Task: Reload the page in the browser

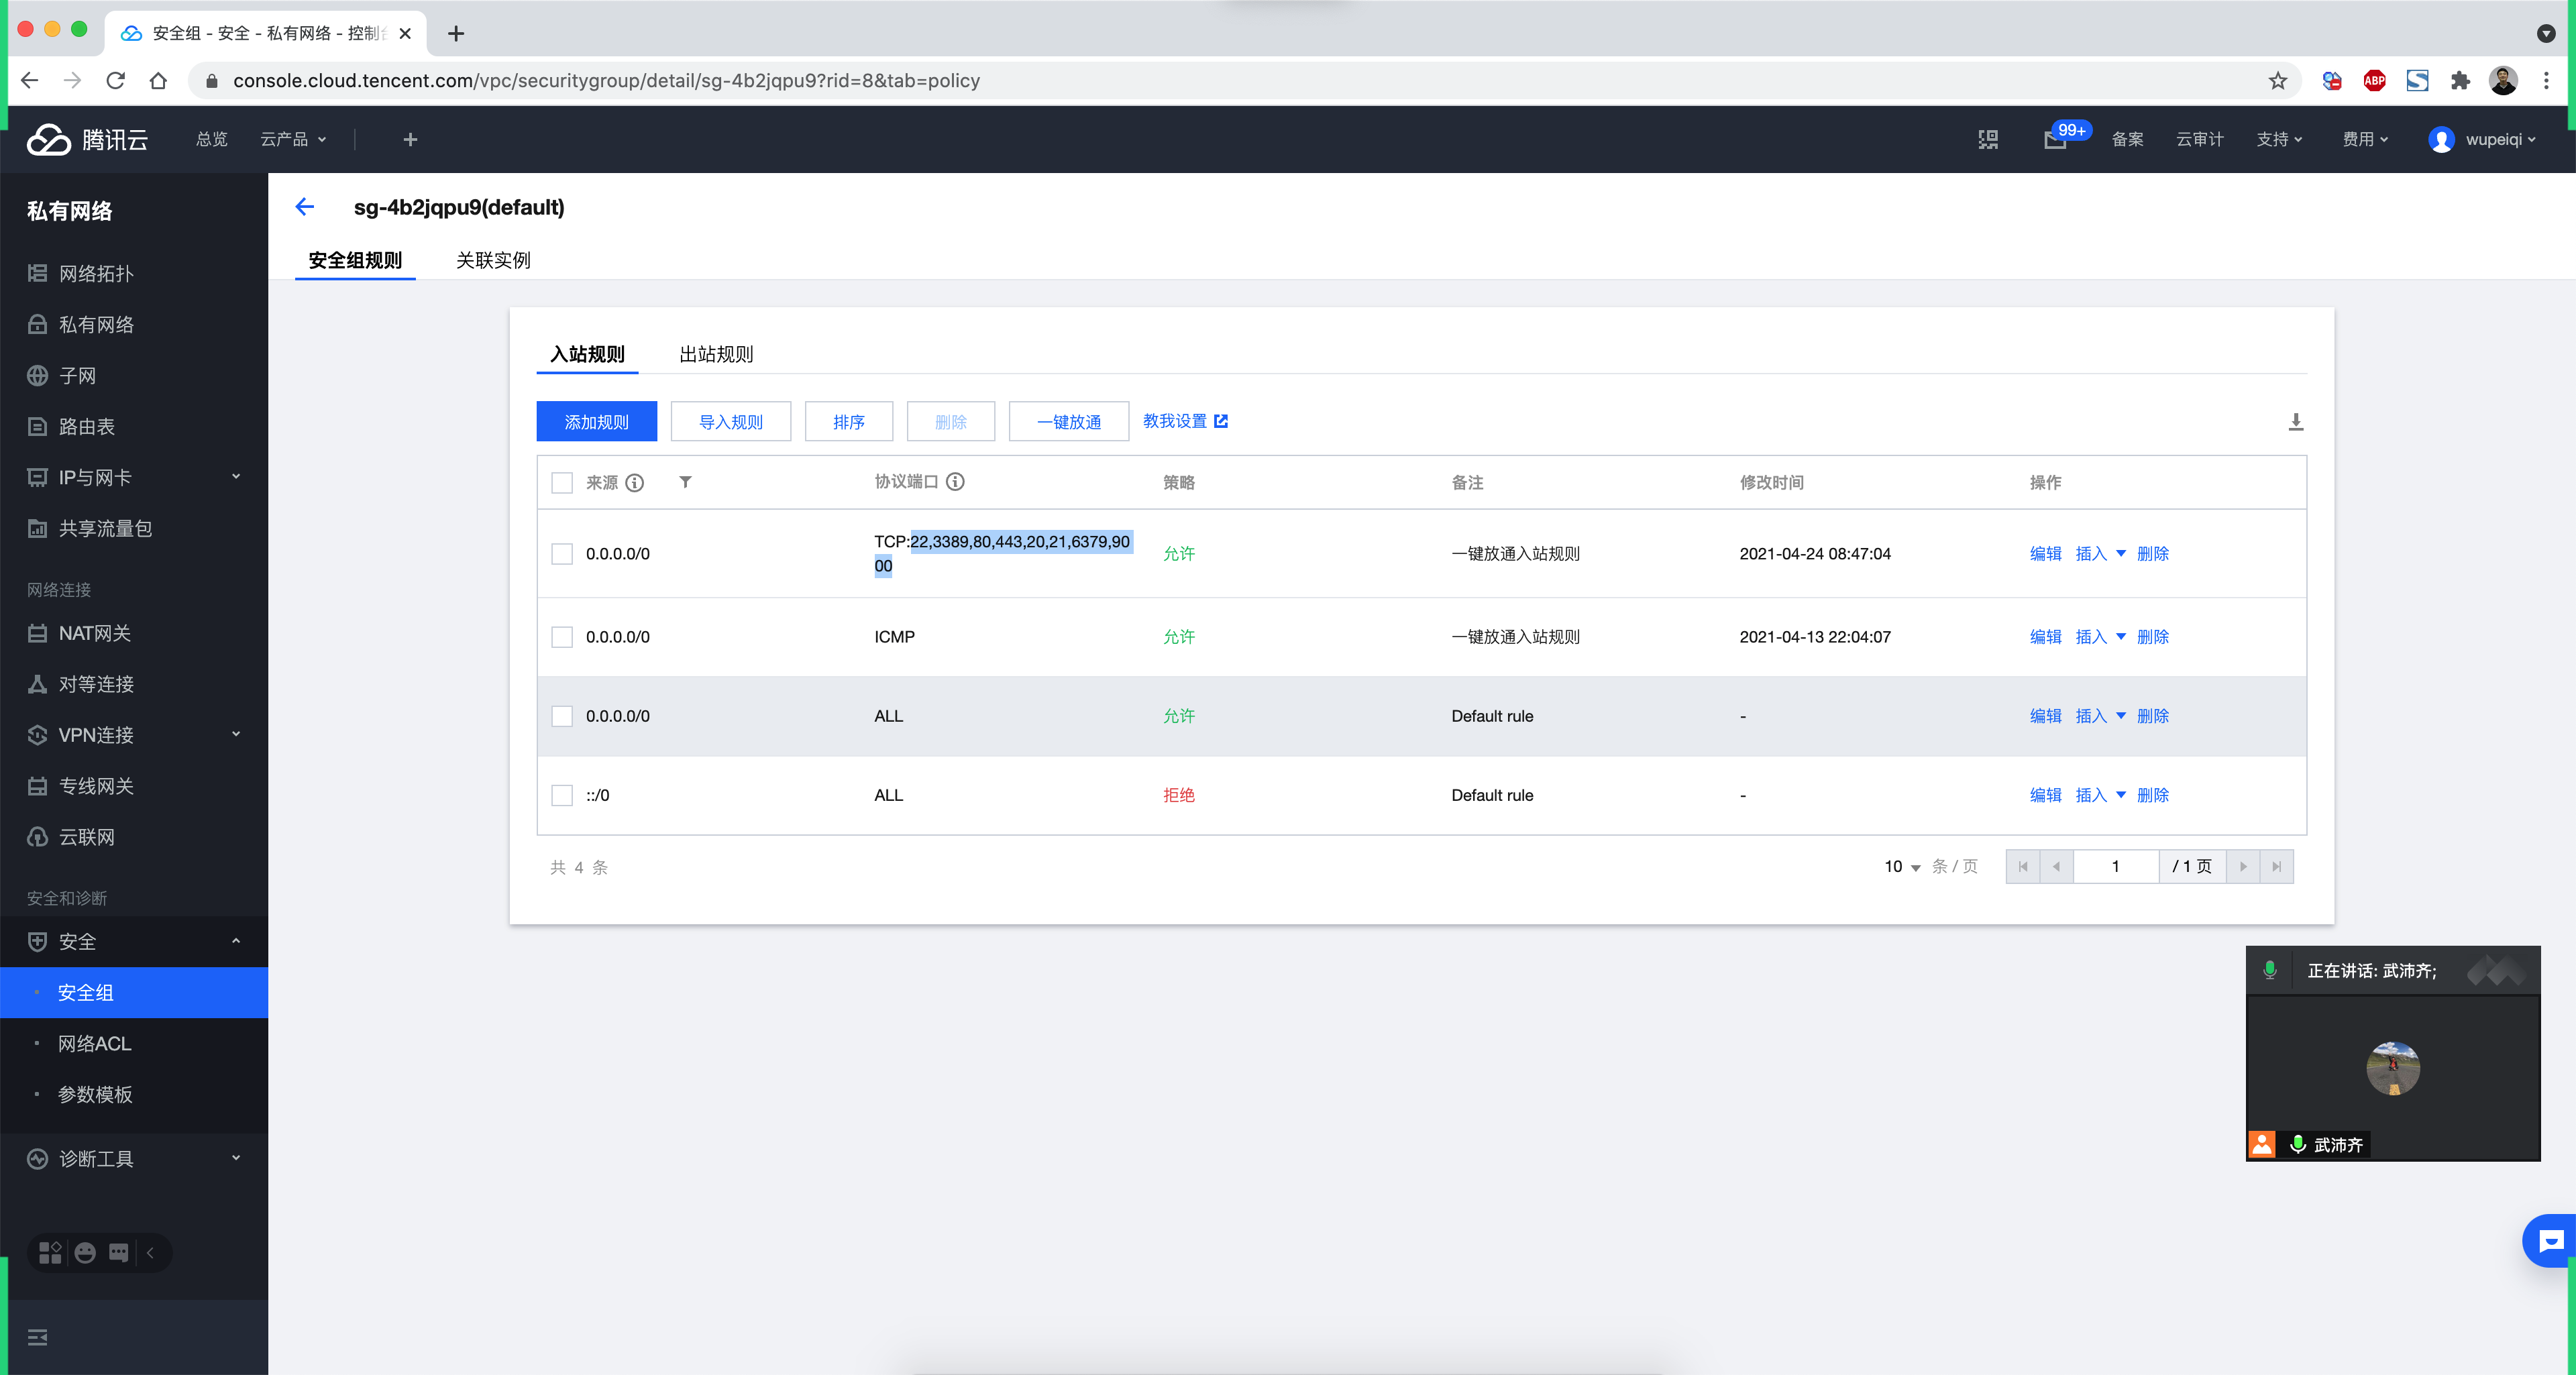Action: [x=116, y=81]
